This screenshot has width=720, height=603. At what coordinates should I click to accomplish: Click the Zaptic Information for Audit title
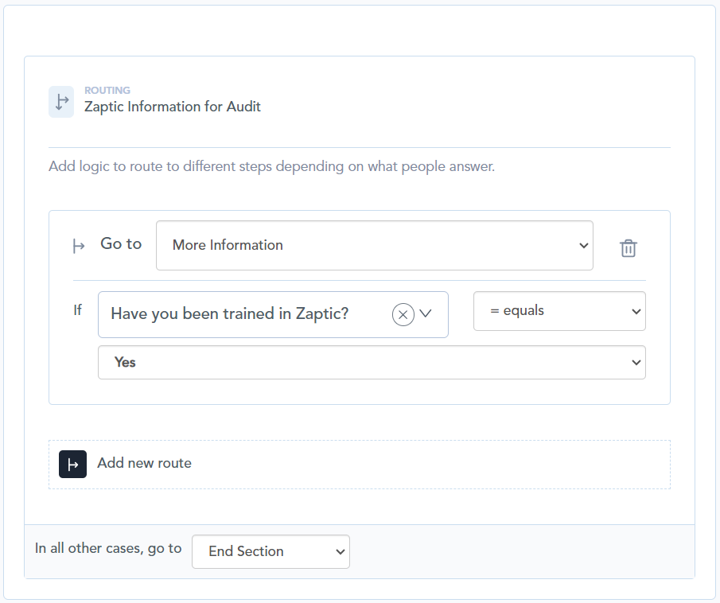(x=173, y=107)
